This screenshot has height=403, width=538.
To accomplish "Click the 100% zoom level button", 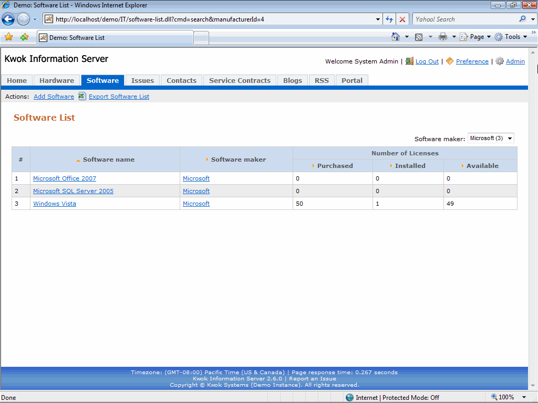I will point(503,397).
